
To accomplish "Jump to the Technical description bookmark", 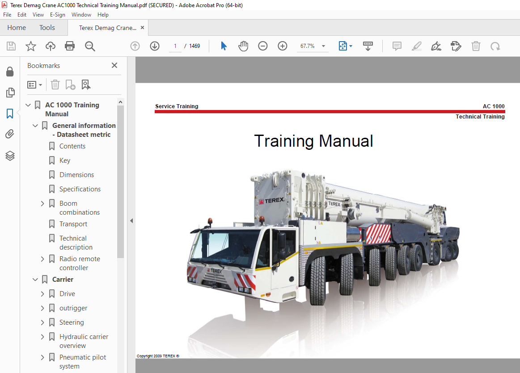I will [76, 242].
